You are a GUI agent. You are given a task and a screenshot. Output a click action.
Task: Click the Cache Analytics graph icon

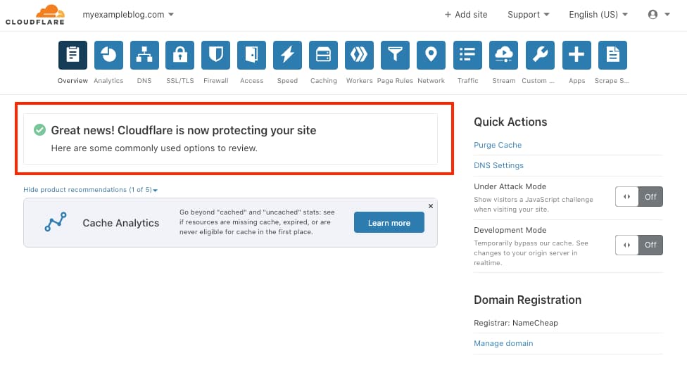[x=56, y=222]
